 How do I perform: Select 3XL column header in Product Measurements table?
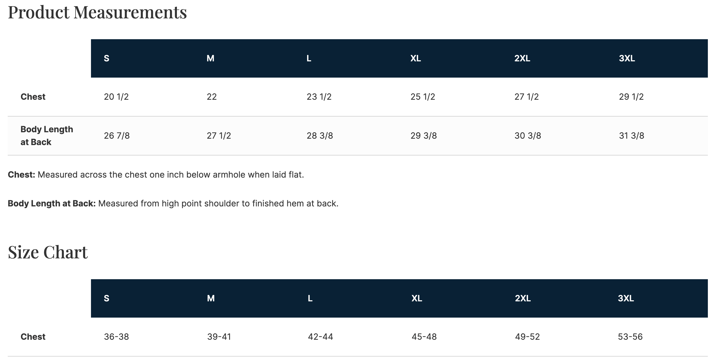pyautogui.click(x=627, y=58)
